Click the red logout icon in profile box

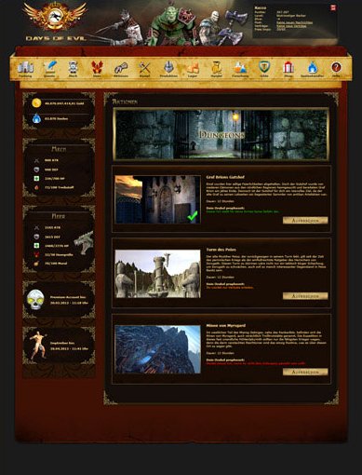coord(333,7)
